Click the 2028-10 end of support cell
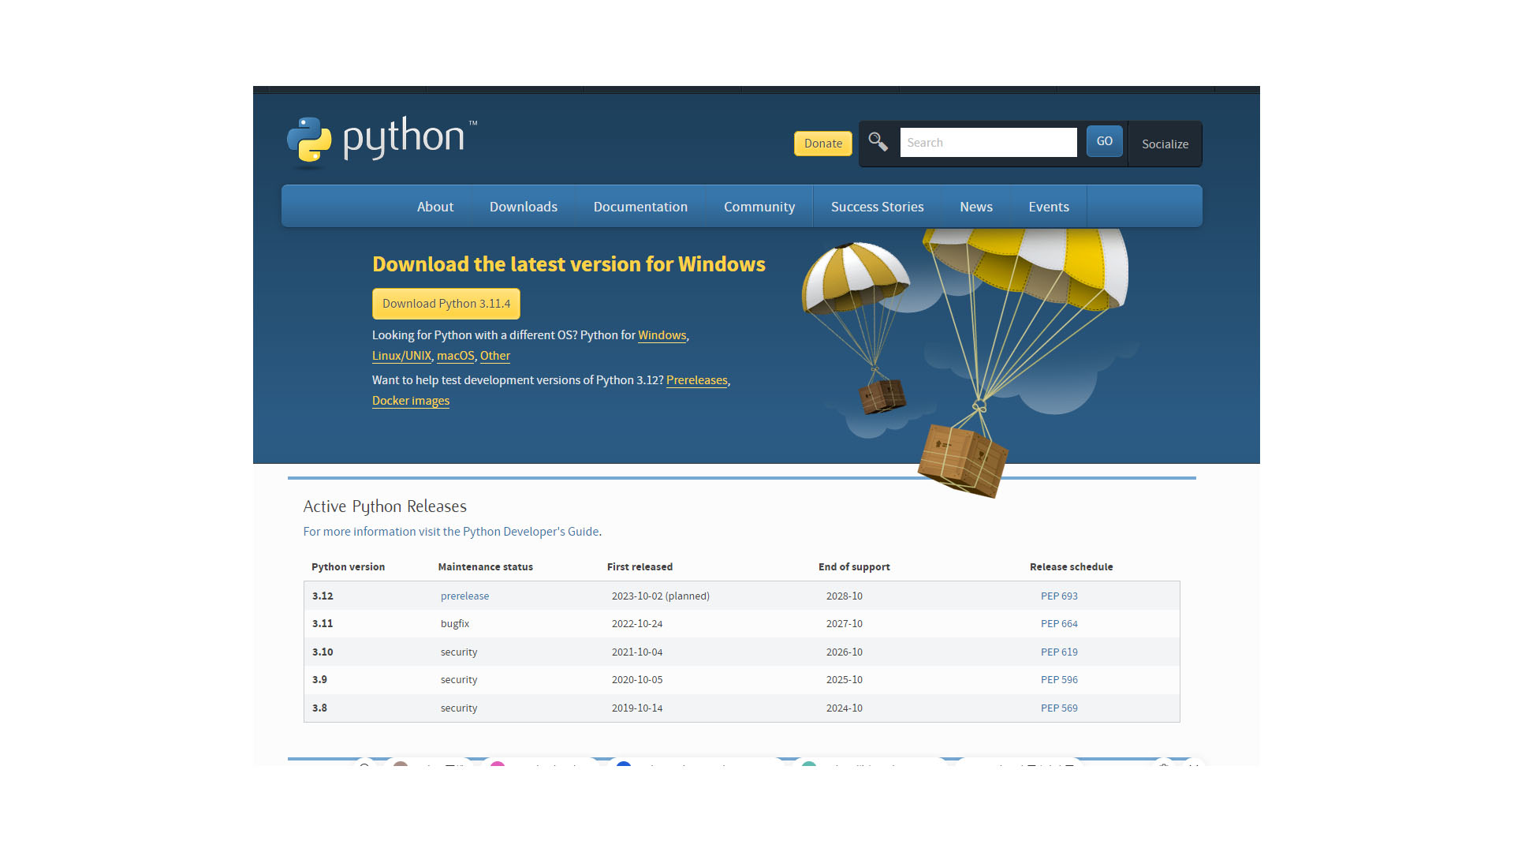The height and width of the screenshot is (852, 1514). point(845,596)
